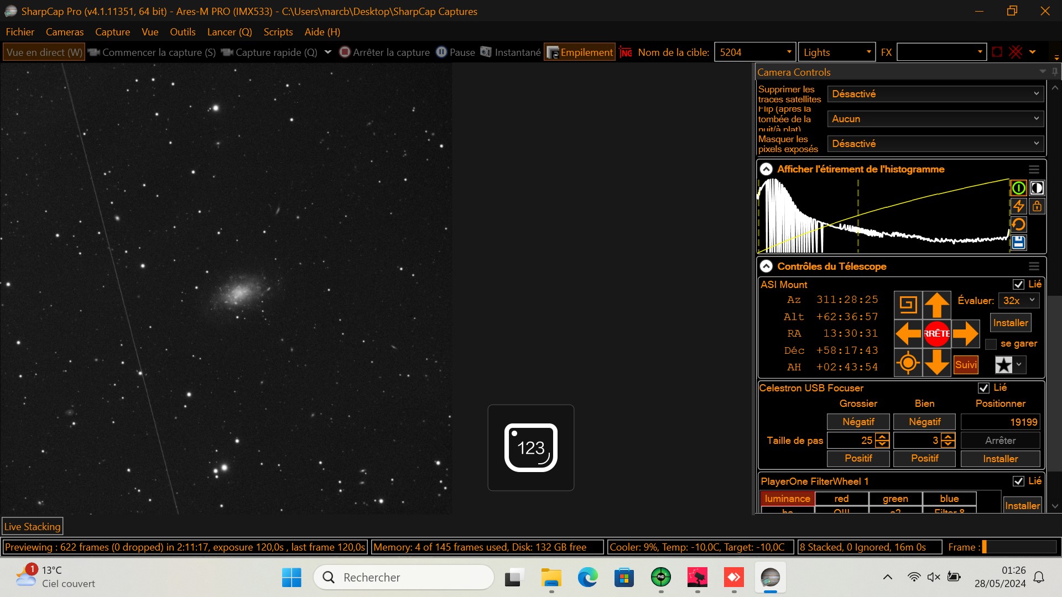Viewport: 1062px width, 597px height.
Task: Click 'Arrêter la capture' button
Action: click(x=384, y=53)
